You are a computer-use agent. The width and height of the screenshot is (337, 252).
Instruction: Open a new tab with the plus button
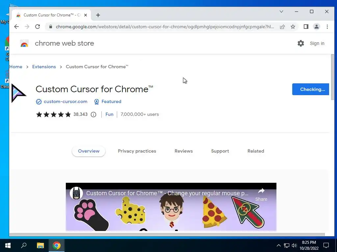click(x=98, y=15)
